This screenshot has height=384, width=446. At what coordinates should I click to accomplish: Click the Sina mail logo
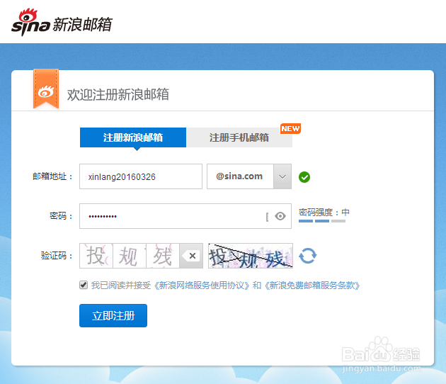tap(62, 22)
